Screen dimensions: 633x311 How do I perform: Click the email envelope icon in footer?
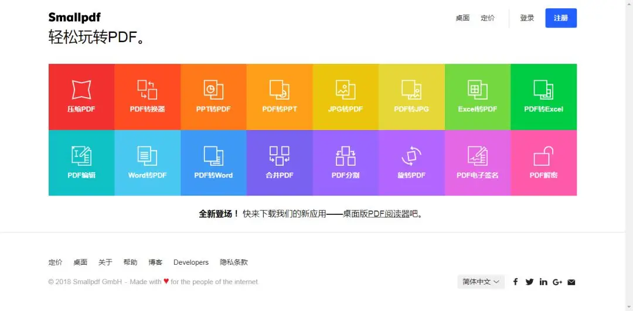pyautogui.click(x=571, y=282)
